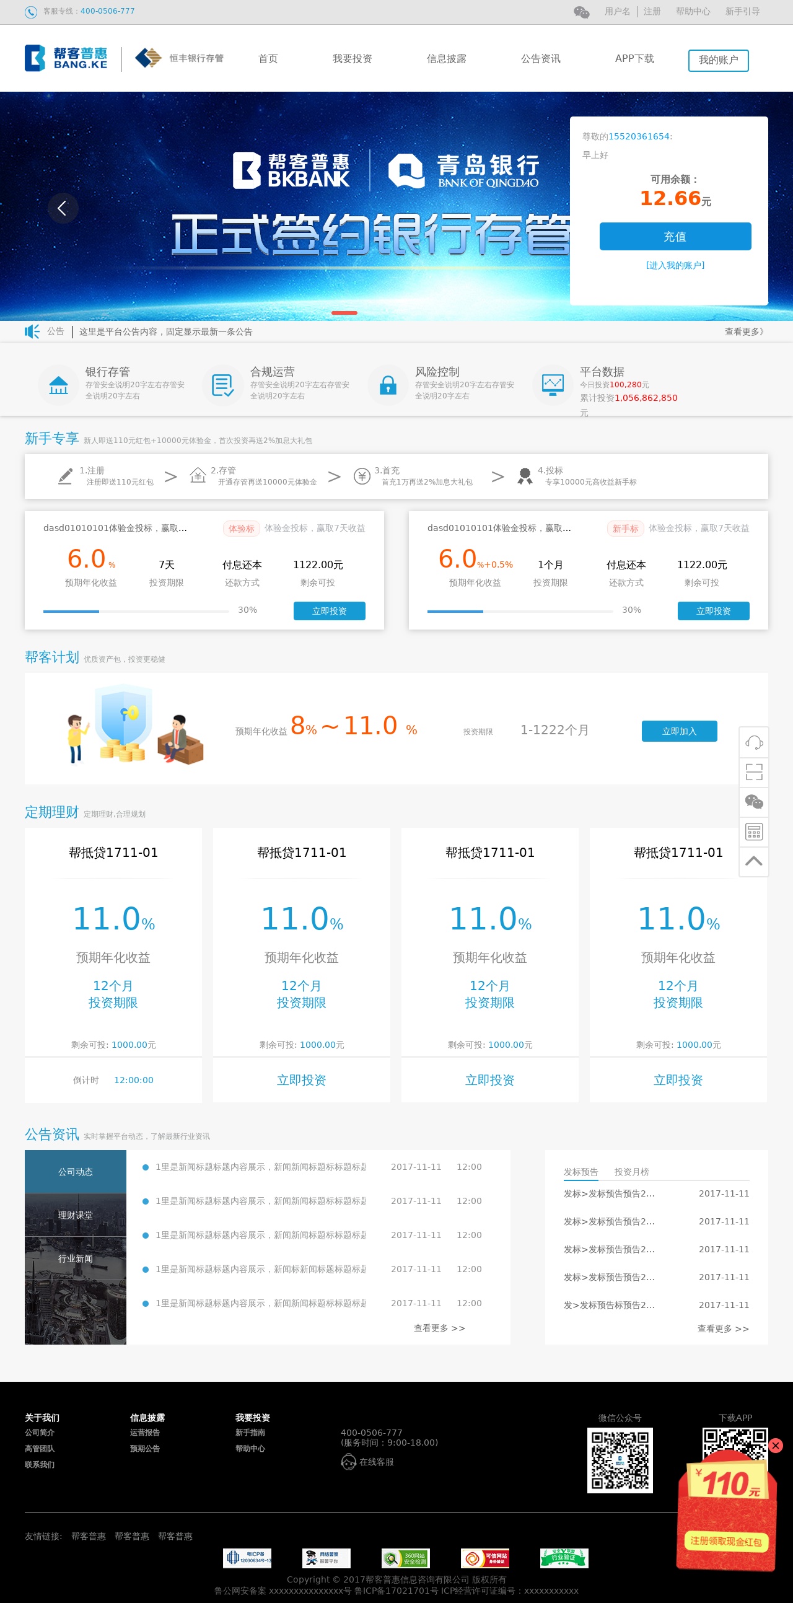Open the 我要投资 navigation item

click(352, 58)
